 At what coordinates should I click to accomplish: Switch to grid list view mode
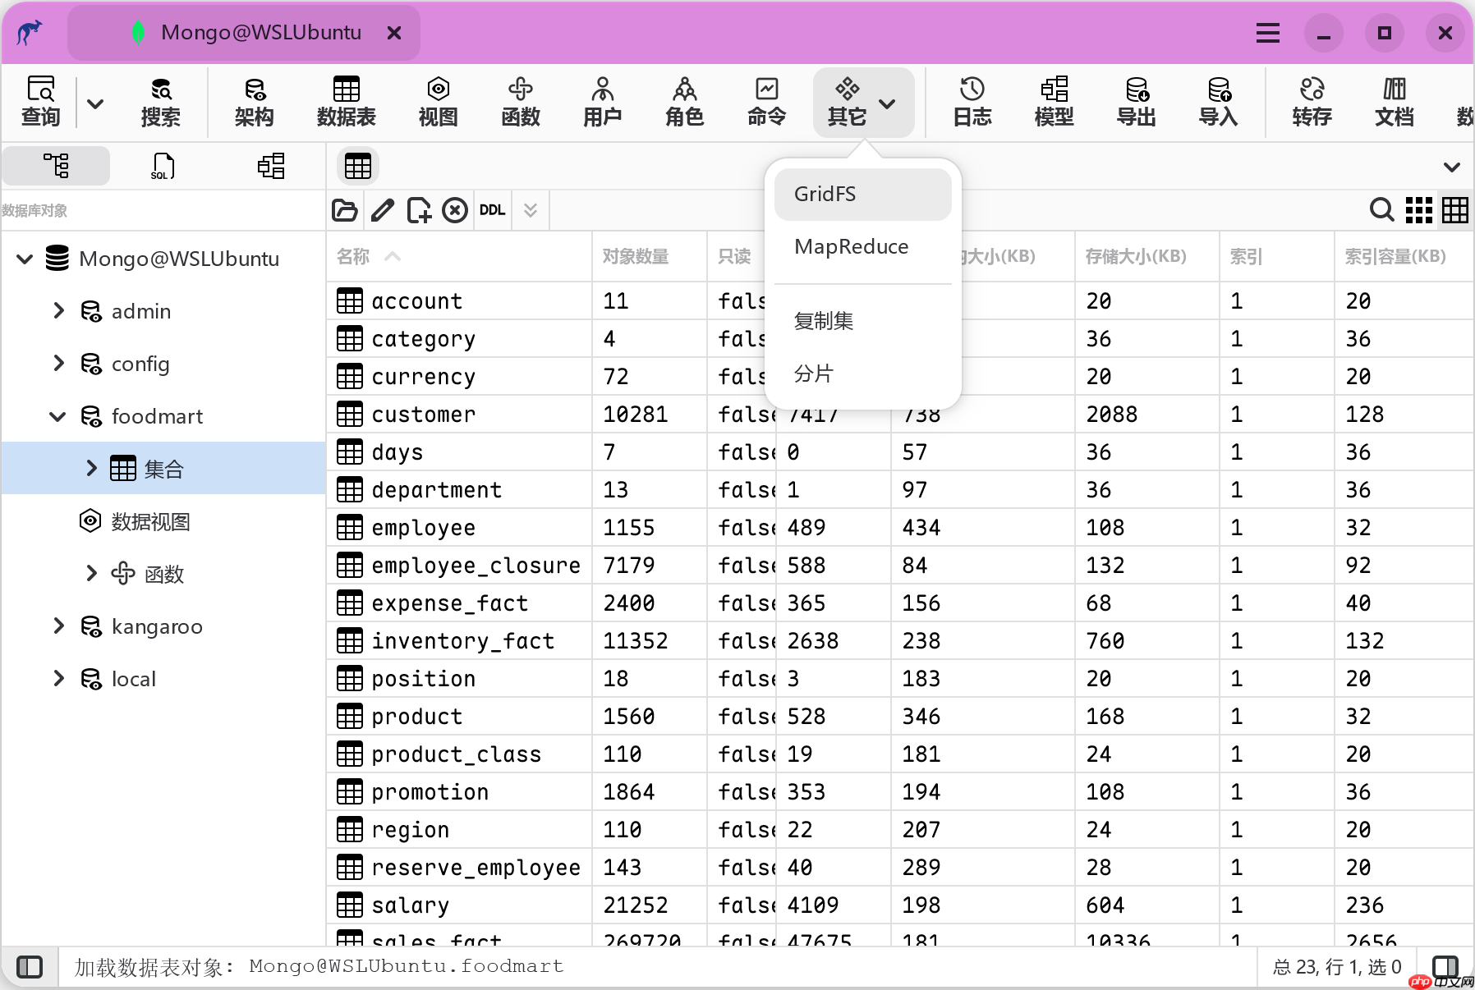pyautogui.click(x=1418, y=210)
